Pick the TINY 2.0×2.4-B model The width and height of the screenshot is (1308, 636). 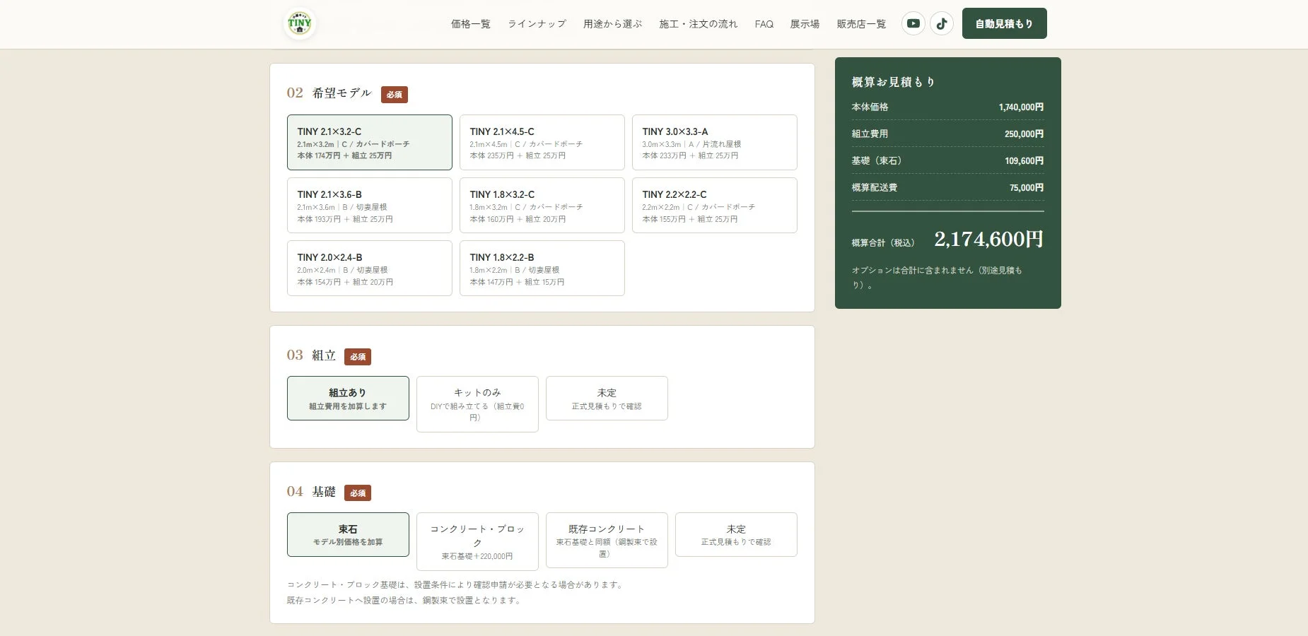369,268
